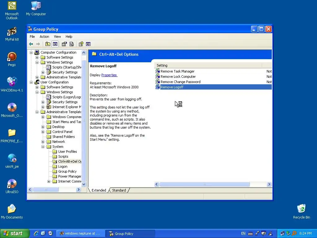
Task: Launch Pego desktop shortcut
Action: point(12,59)
